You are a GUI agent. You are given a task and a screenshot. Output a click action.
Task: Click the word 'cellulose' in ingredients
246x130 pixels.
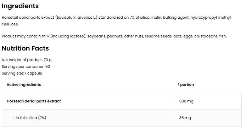click(x=10, y=24)
